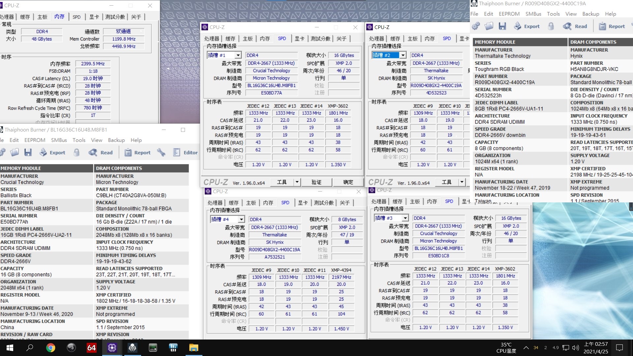
Task: Click memory frequency value 2399.5 MHz
Action: point(93,64)
